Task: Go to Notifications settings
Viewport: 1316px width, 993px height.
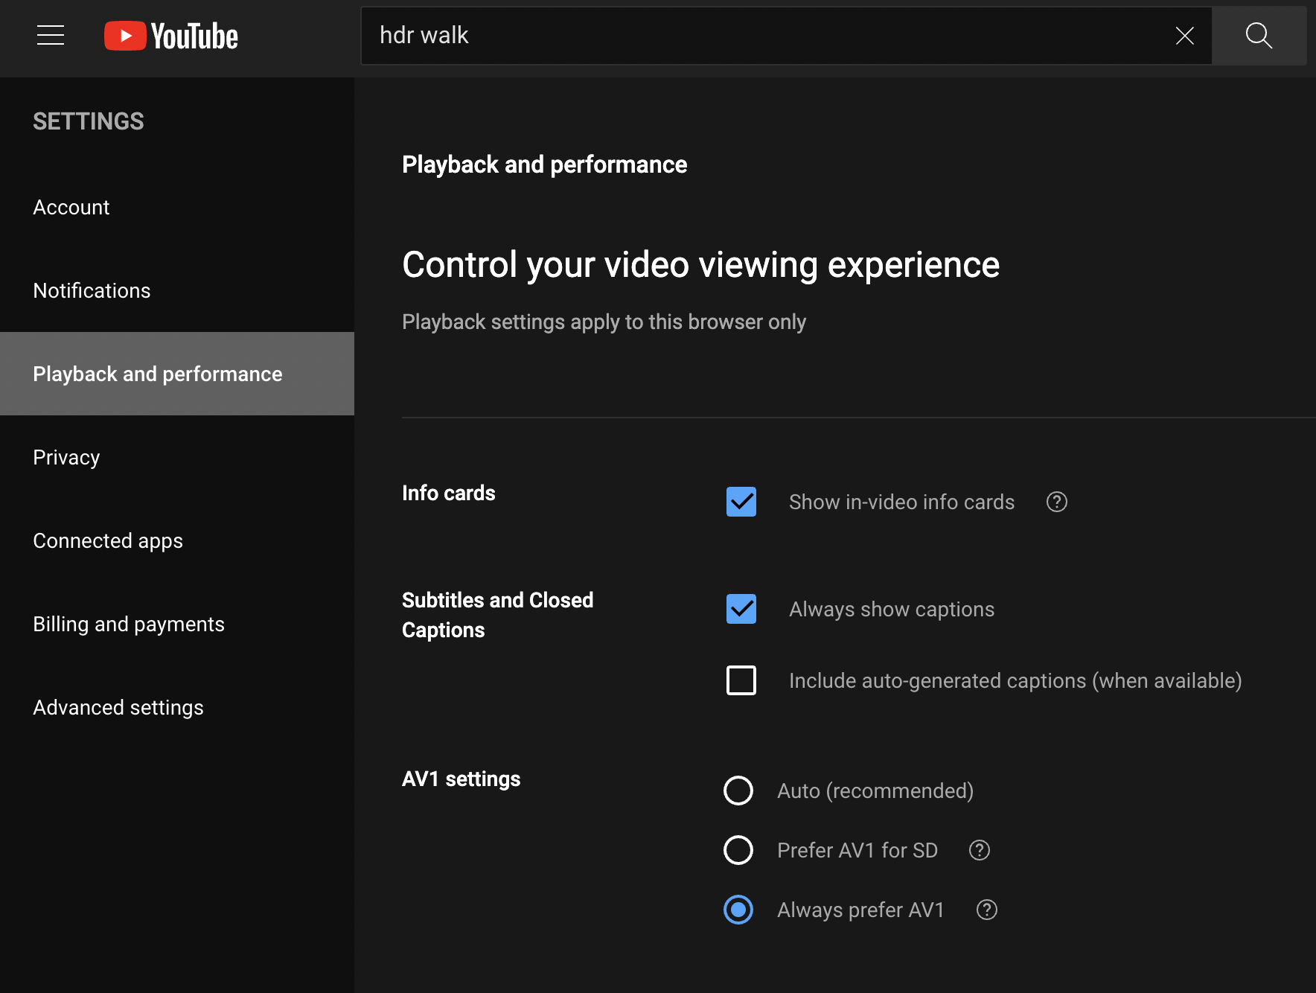Action: coord(92,291)
